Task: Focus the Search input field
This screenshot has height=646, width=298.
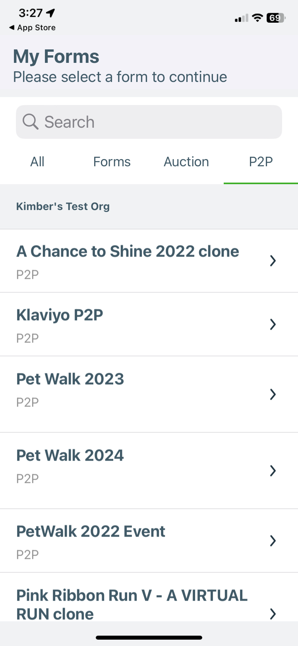Action: (x=149, y=122)
